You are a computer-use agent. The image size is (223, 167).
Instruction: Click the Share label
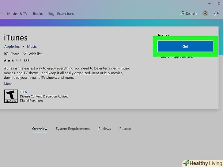15,54
